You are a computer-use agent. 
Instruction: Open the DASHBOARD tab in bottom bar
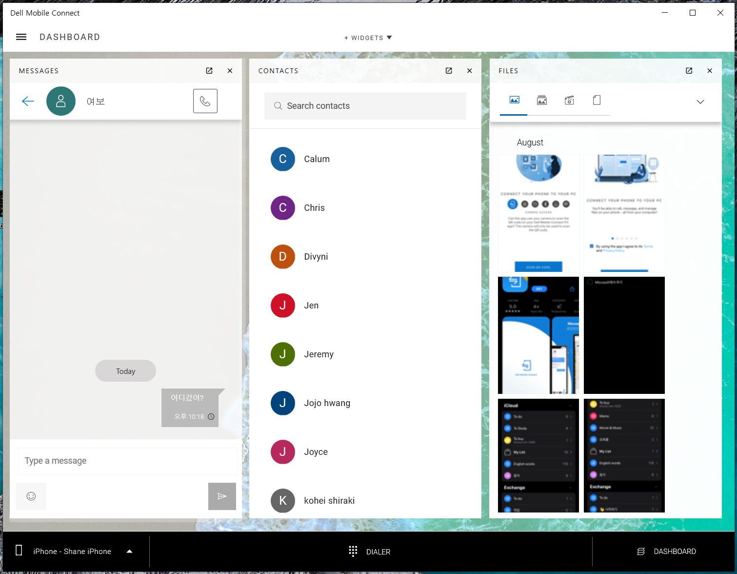tap(666, 552)
